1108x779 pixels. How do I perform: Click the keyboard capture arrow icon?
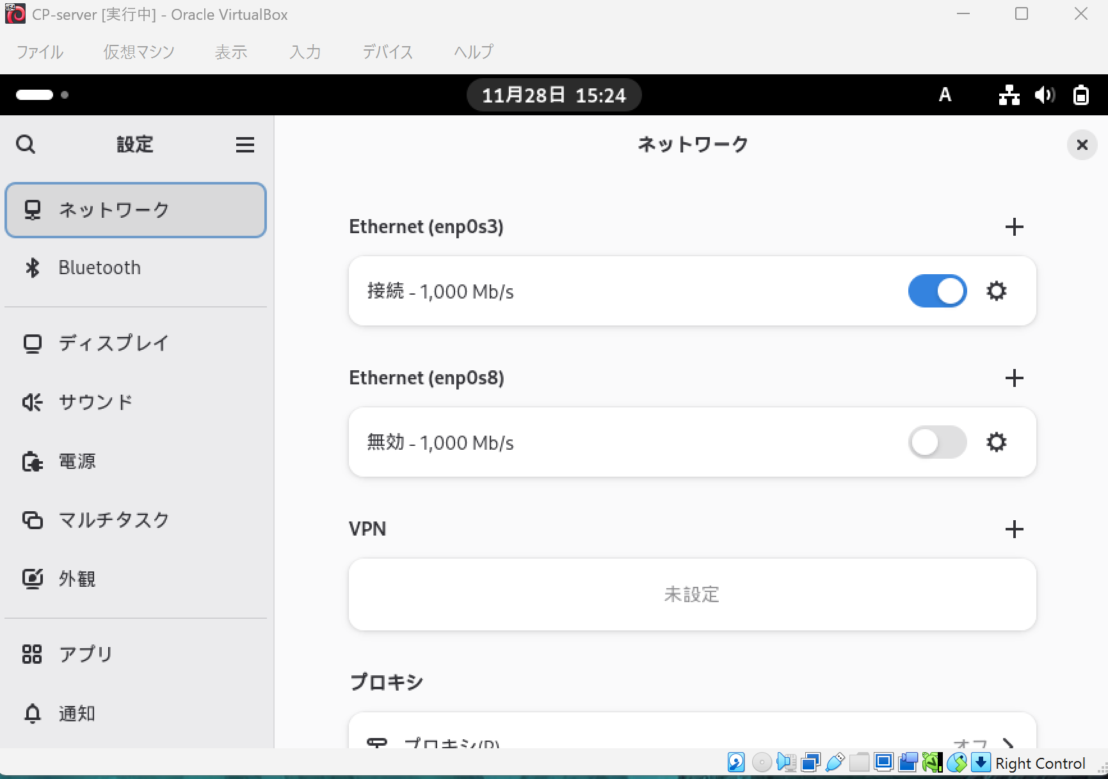point(981,762)
